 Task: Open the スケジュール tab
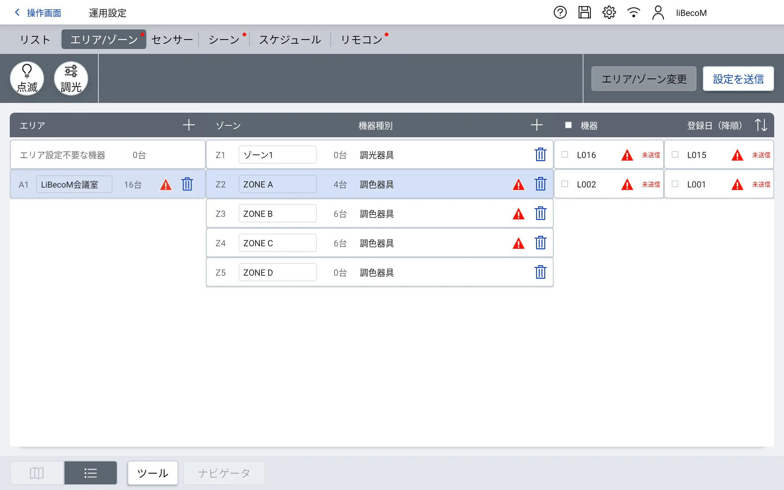(290, 40)
